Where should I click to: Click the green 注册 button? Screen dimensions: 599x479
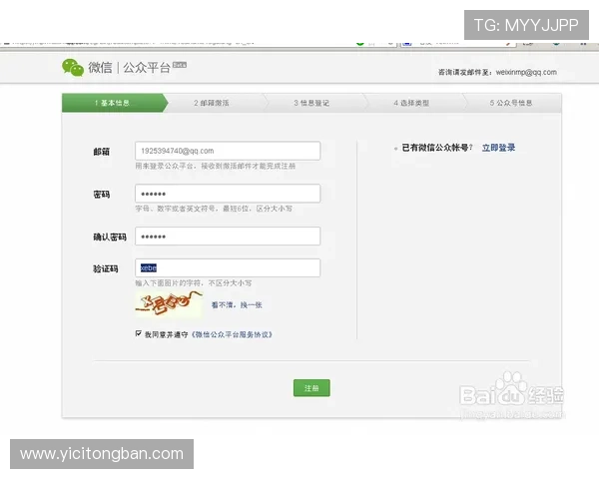[x=311, y=388]
